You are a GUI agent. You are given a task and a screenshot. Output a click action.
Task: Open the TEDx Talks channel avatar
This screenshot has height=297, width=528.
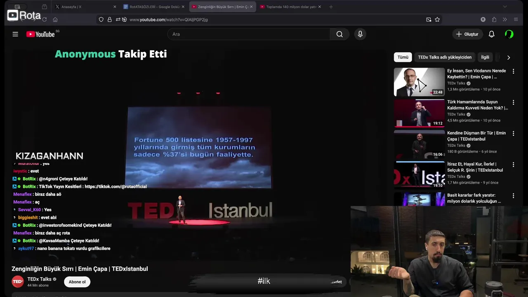pos(18,282)
